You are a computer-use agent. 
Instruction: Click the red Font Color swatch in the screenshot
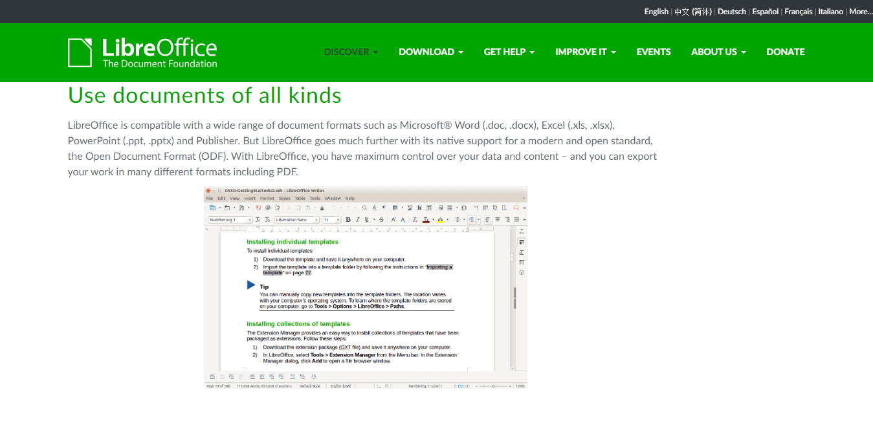point(426,220)
